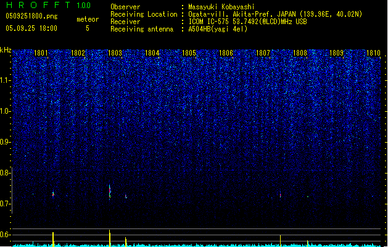Click the 'meteor' count label
This screenshot has width=388, height=247.
pyautogui.click(x=88, y=19)
